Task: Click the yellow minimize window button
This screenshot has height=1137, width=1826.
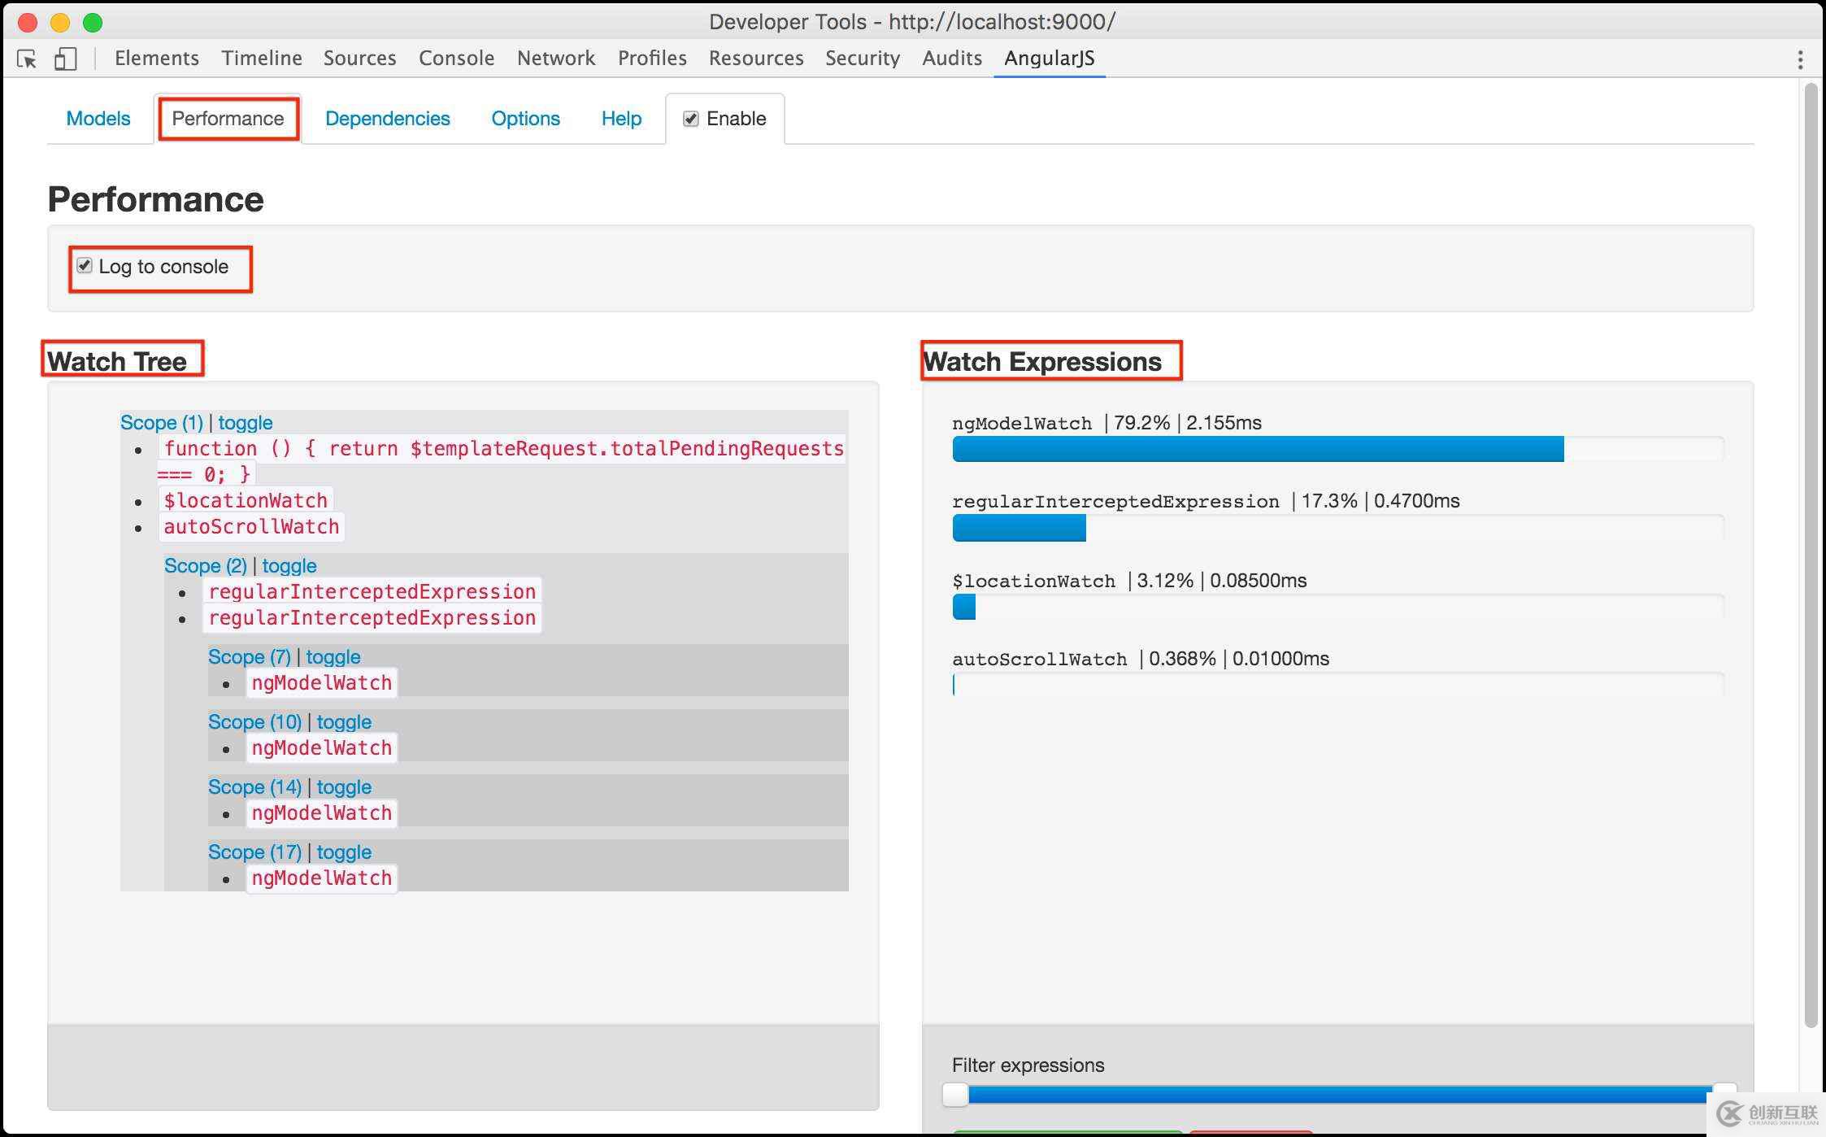Action: tap(60, 22)
